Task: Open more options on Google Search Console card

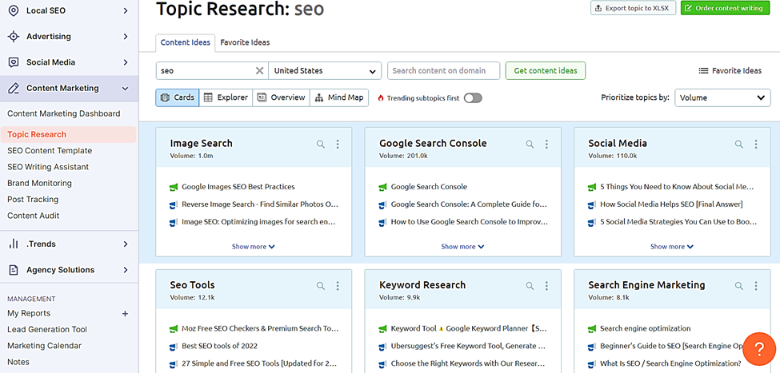Action: click(x=546, y=144)
